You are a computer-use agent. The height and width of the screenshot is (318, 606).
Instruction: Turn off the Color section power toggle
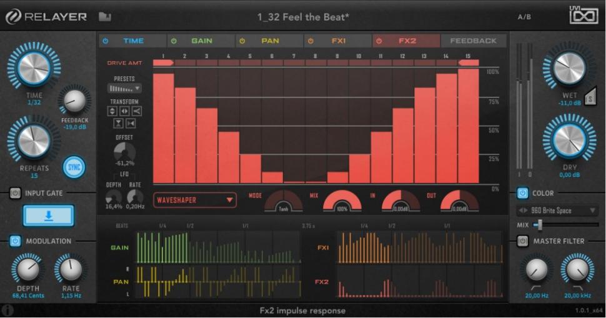pos(522,193)
